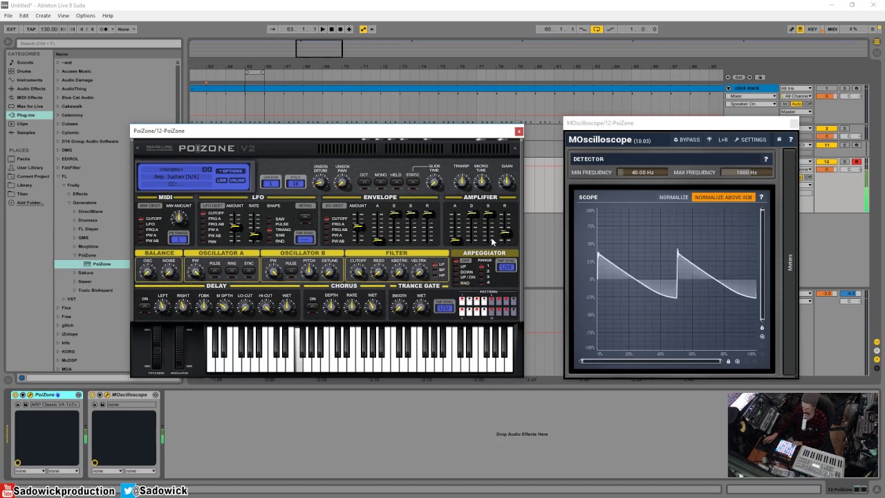Click the Min Frequency 40.00 Hz slider
Image resolution: width=885 pixels, height=498 pixels.
tap(642, 172)
